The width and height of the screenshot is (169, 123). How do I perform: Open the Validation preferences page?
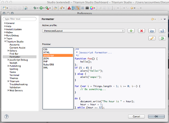pos(15,87)
